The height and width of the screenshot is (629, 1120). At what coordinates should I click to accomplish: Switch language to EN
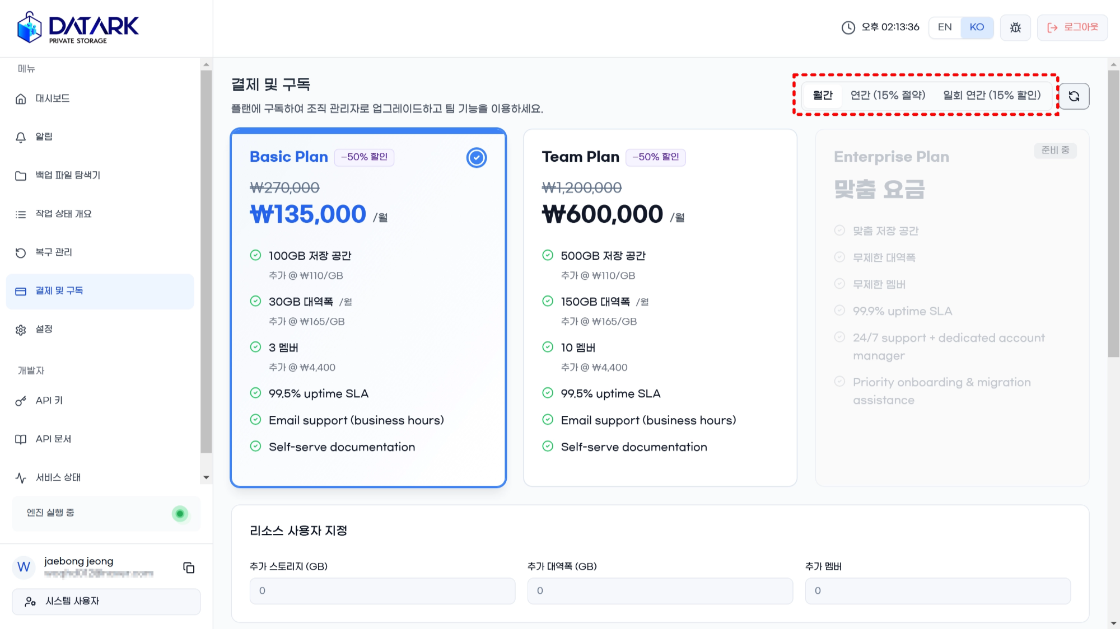945,27
